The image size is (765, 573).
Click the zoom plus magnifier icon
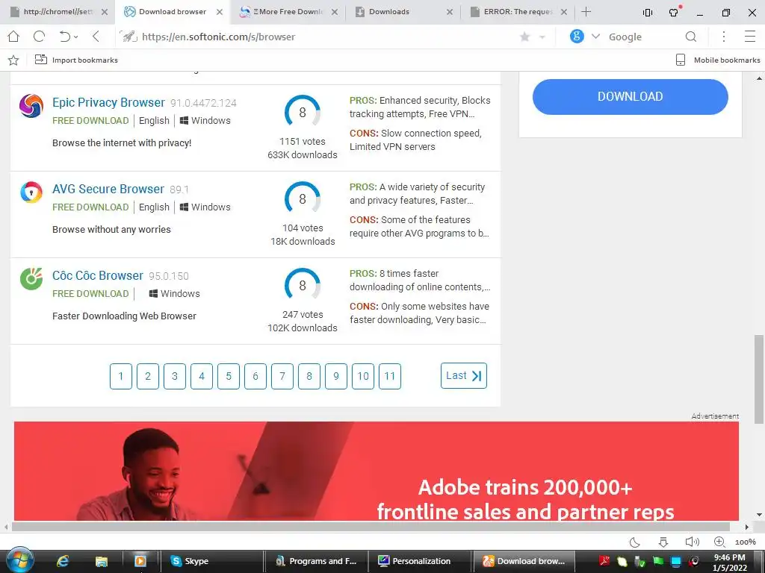coord(719,542)
